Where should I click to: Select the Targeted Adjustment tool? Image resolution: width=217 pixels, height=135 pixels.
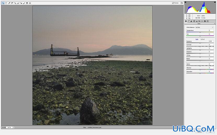pyautogui.click(x=15, y=3)
